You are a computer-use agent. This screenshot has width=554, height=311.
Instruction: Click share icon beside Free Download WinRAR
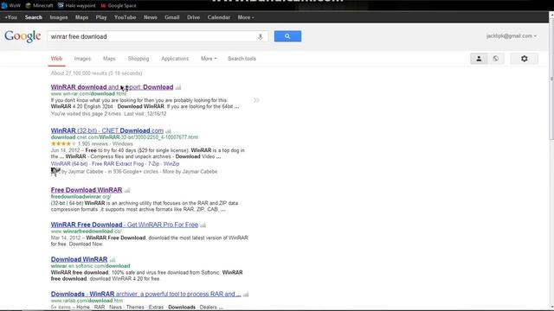(127, 190)
